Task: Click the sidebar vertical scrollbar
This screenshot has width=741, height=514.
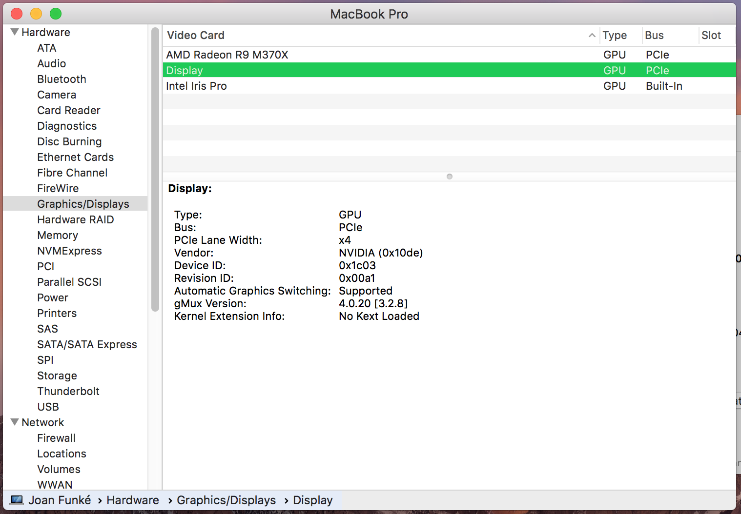Action: point(155,169)
